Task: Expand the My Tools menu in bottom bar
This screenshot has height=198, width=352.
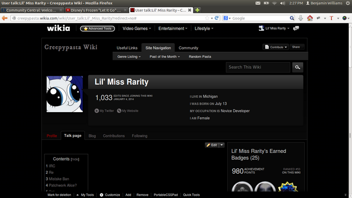Action: tap(85, 195)
